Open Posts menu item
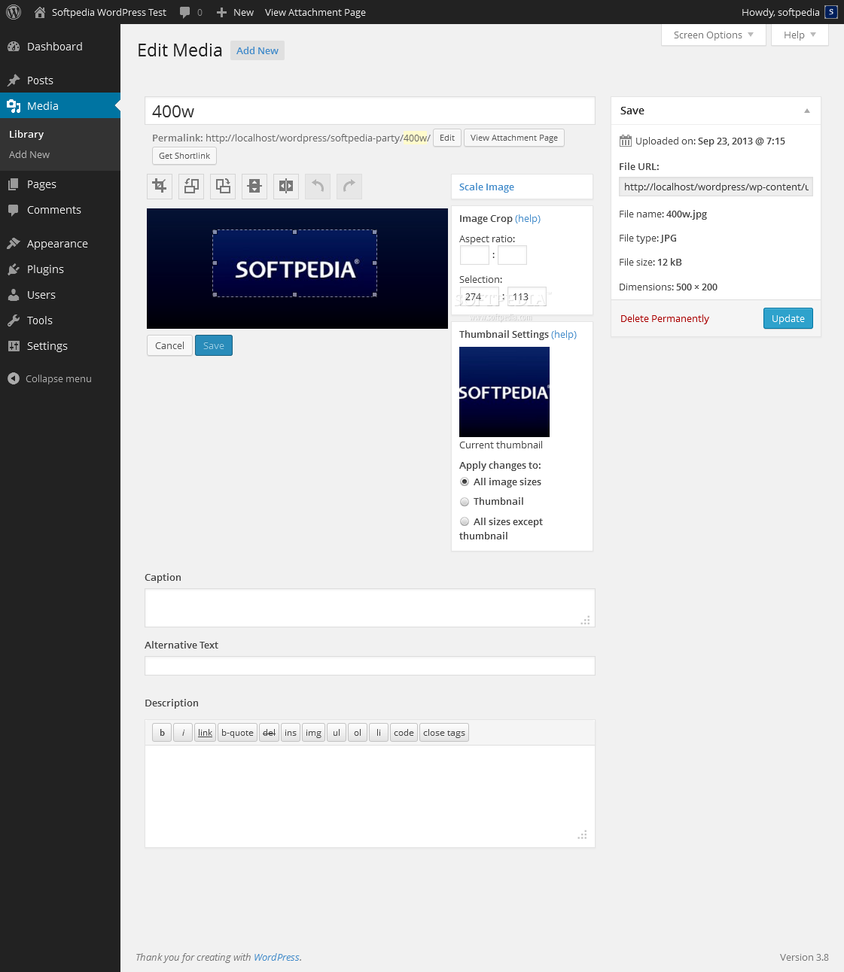Screen dimensions: 844x972 pos(60,80)
